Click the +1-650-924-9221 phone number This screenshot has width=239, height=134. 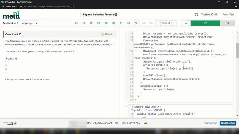click(x=102, y=123)
